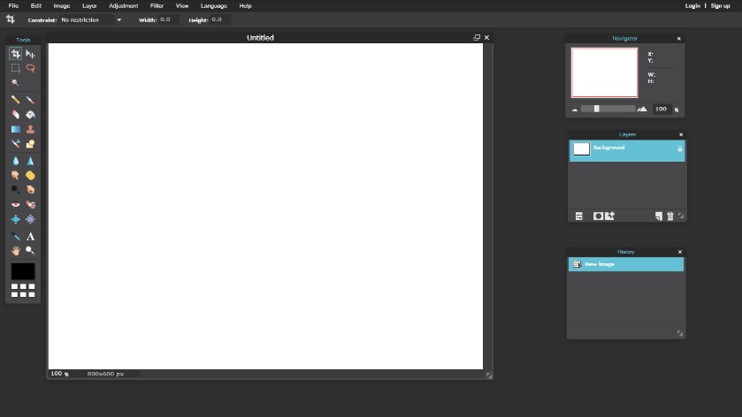Select the Burn tool
The height and width of the screenshot is (417, 742).
[x=30, y=190]
